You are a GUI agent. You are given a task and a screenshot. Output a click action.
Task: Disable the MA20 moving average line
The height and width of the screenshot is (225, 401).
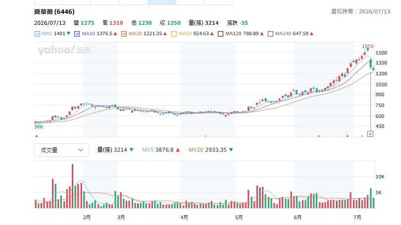124,34
